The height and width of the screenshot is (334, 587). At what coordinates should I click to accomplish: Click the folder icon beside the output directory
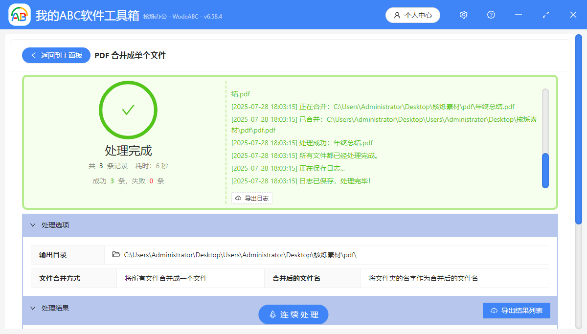(115, 254)
